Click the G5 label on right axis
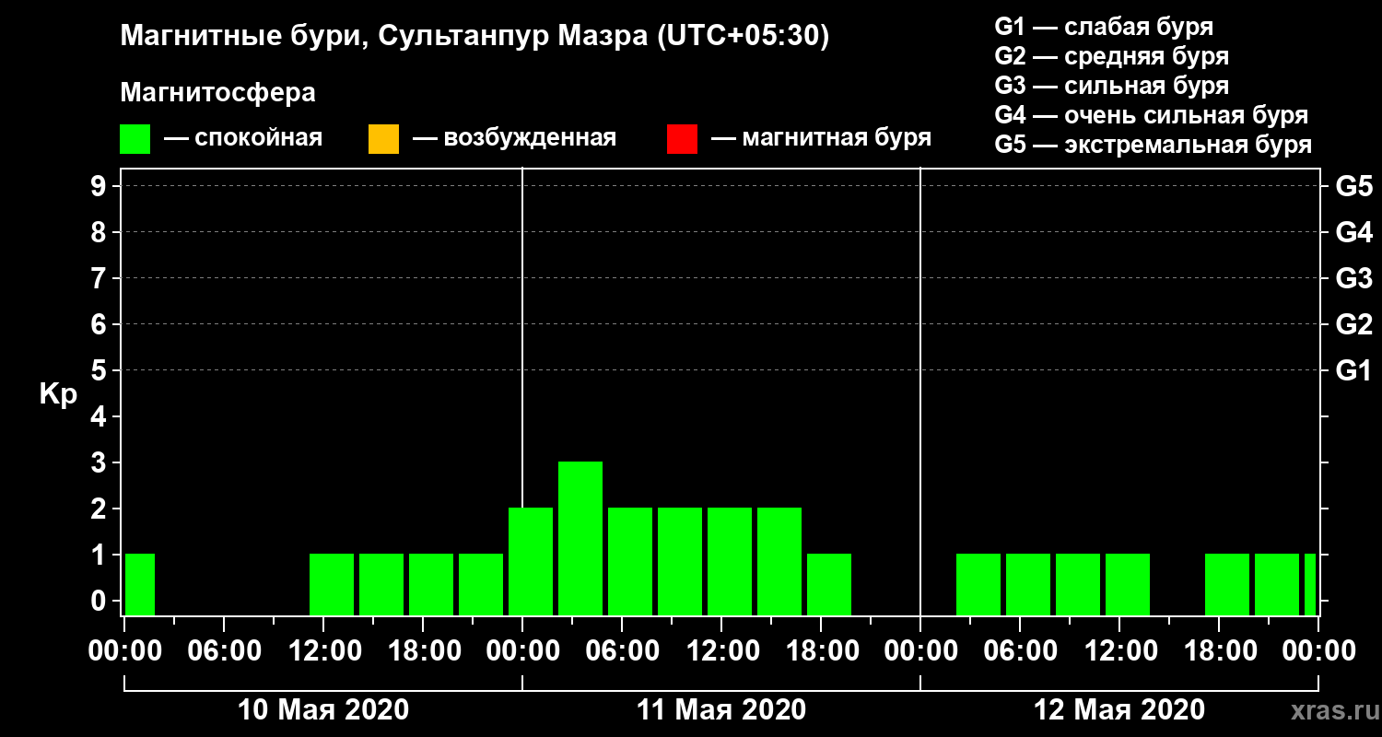Image resolution: width=1382 pixels, height=737 pixels. 1354,187
